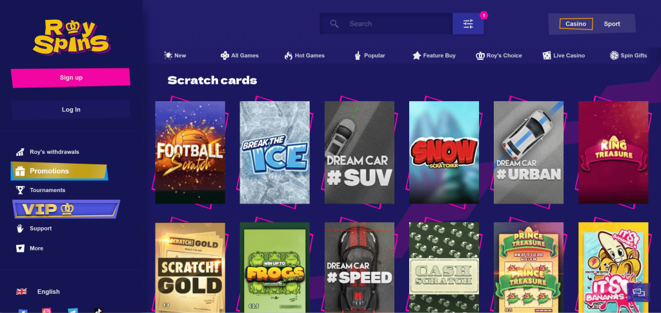Screen dimensions: 661x313
Task: Click the Roy Spins logo
Action: point(70,36)
